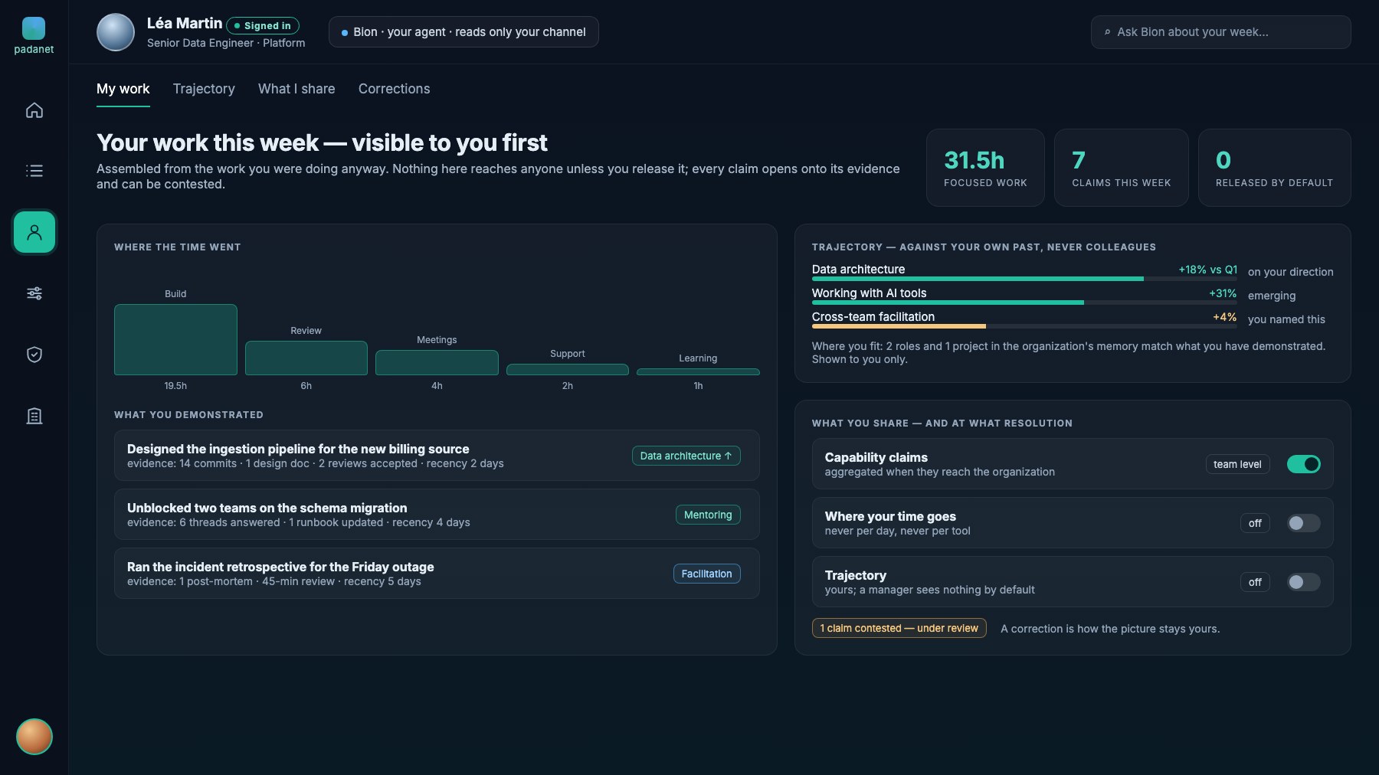Click Léa Martin's profile picture

116,32
